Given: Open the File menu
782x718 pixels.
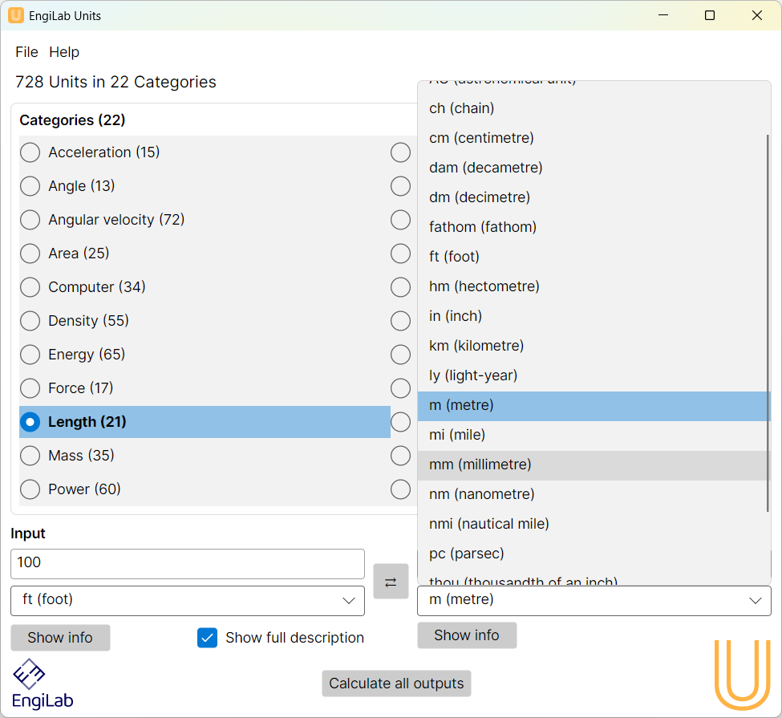Looking at the screenshot, I should coord(26,52).
